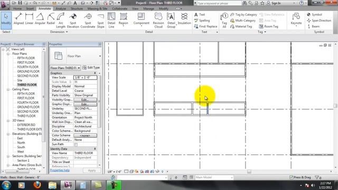The height and width of the screenshot is (190, 338).
Task: Select the Beam annotation tool
Action: [x=313, y=26]
